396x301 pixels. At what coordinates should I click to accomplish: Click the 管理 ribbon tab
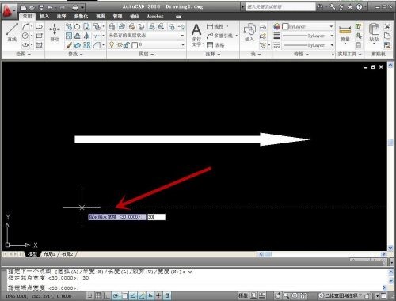pos(117,17)
